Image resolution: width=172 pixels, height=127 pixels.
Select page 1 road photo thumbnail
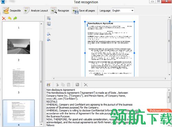[19, 46]
